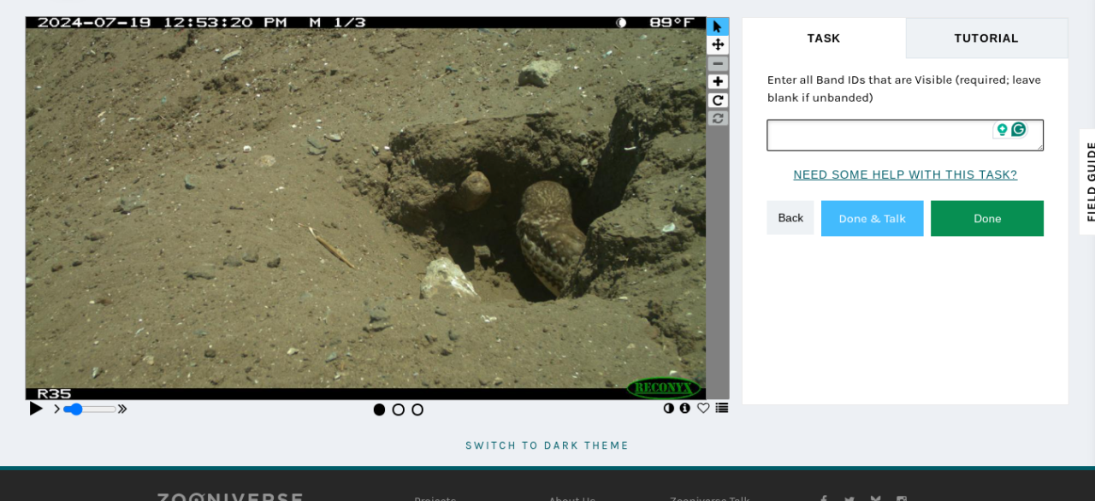This screenshot has height=501, width=1095.
Task: Add the subject to favorites
Action: tap(703, 408)
